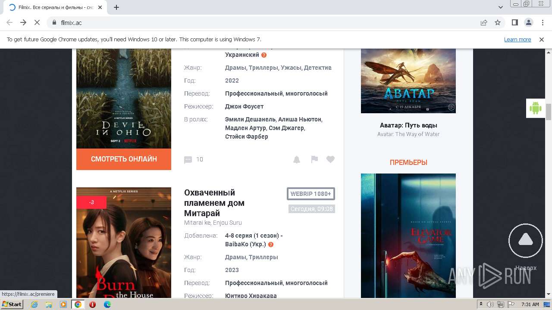Open Microsoft Edge from the taskbar
This screenshot has width=552, height=310.
tap(107, 304)
